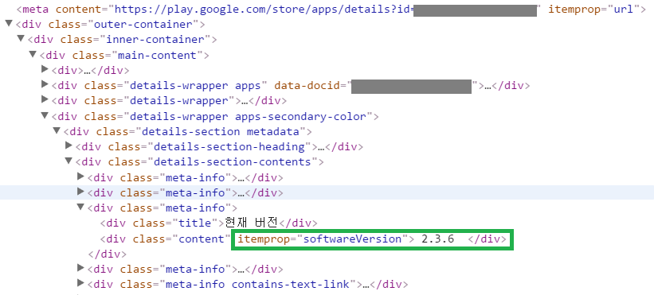Collapse the outer-container div node
Image resolution: width=654 pixels, height=295 pixels.
click(x=8, y=24)
